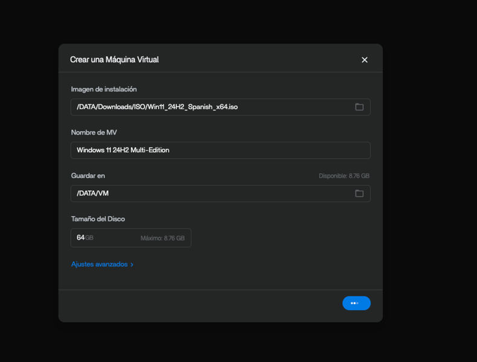477x362 pixels.
Task: Open folder browser for Guardar en location
Action: (359, 193)
